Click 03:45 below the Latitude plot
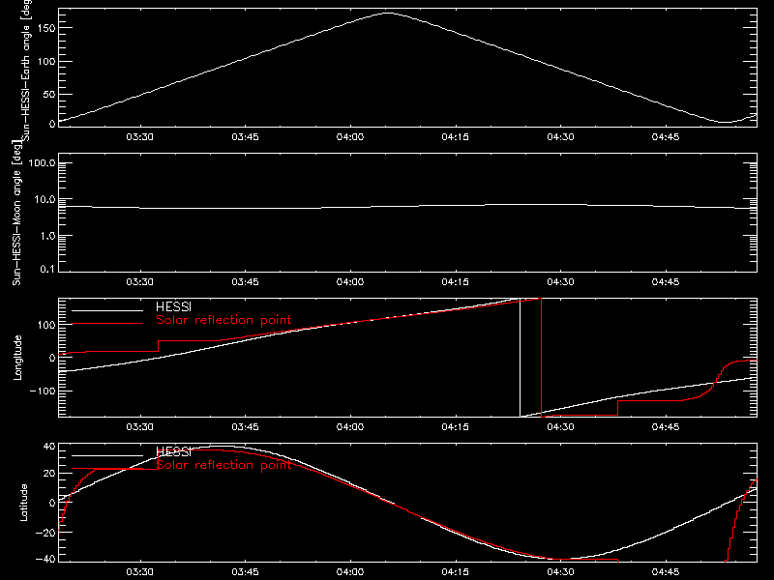The width and height of the screenshot is (774, 580). [x=245, y=572]
